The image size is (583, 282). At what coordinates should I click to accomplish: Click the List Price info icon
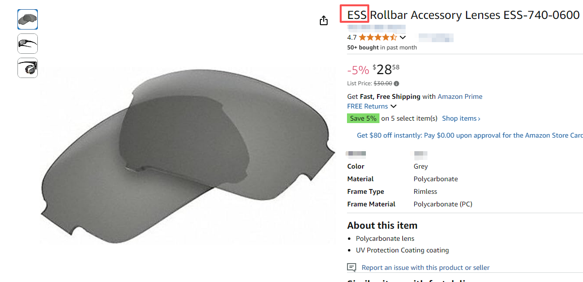click(396, 83)
